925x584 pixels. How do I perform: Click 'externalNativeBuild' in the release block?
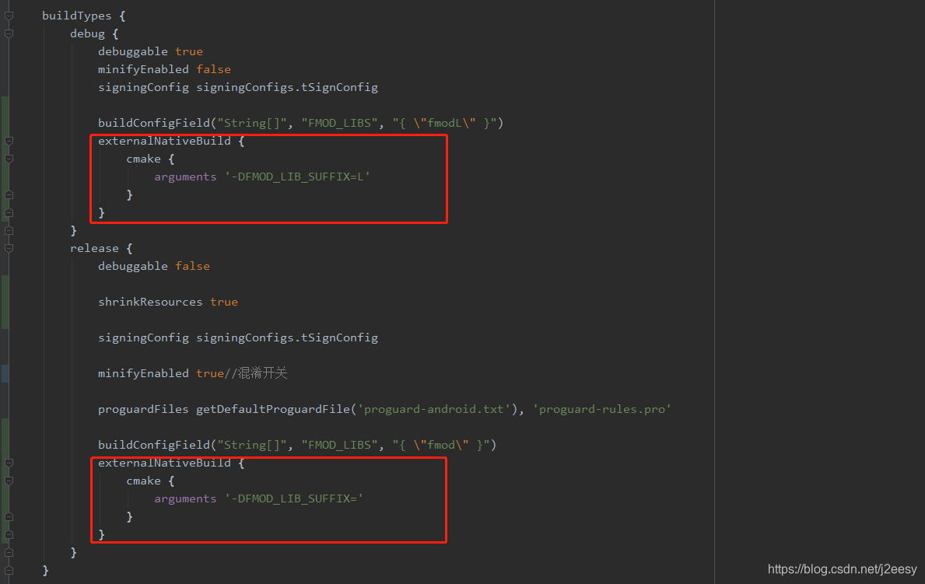pyautogui.click(x=165, y=463)
